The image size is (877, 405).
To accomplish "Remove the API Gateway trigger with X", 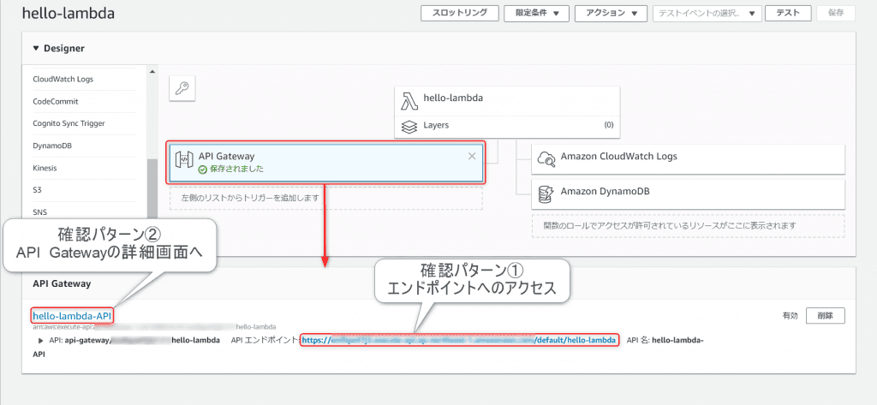I will click(472, 156).
